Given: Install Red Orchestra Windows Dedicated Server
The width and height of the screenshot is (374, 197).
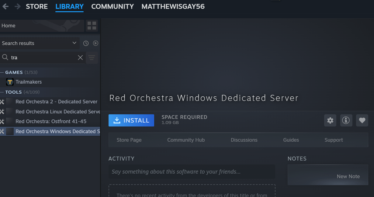Looking at the screenshot, I should [x=131, y=120].
